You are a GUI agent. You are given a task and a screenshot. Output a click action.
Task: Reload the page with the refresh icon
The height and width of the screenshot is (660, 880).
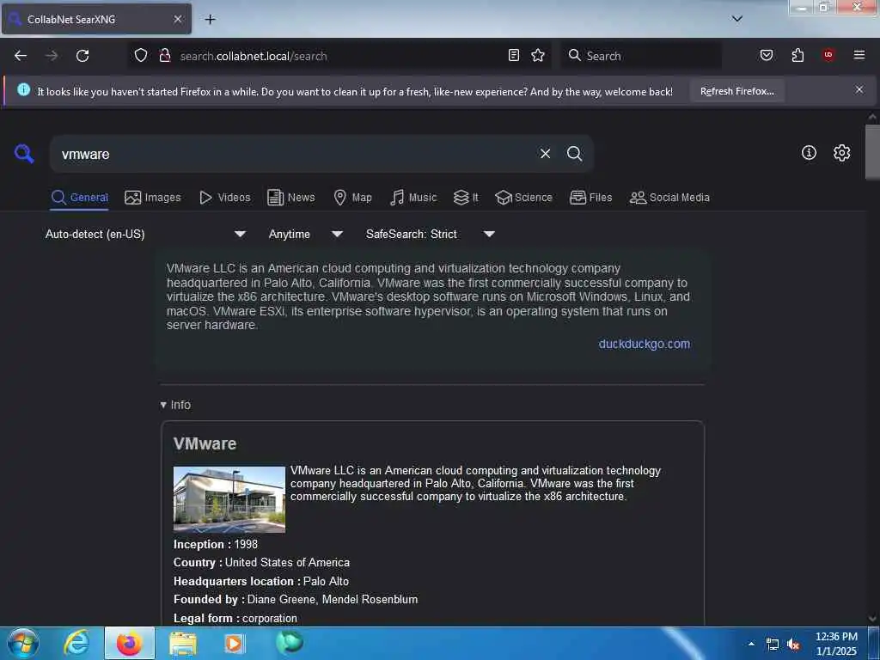82,56
